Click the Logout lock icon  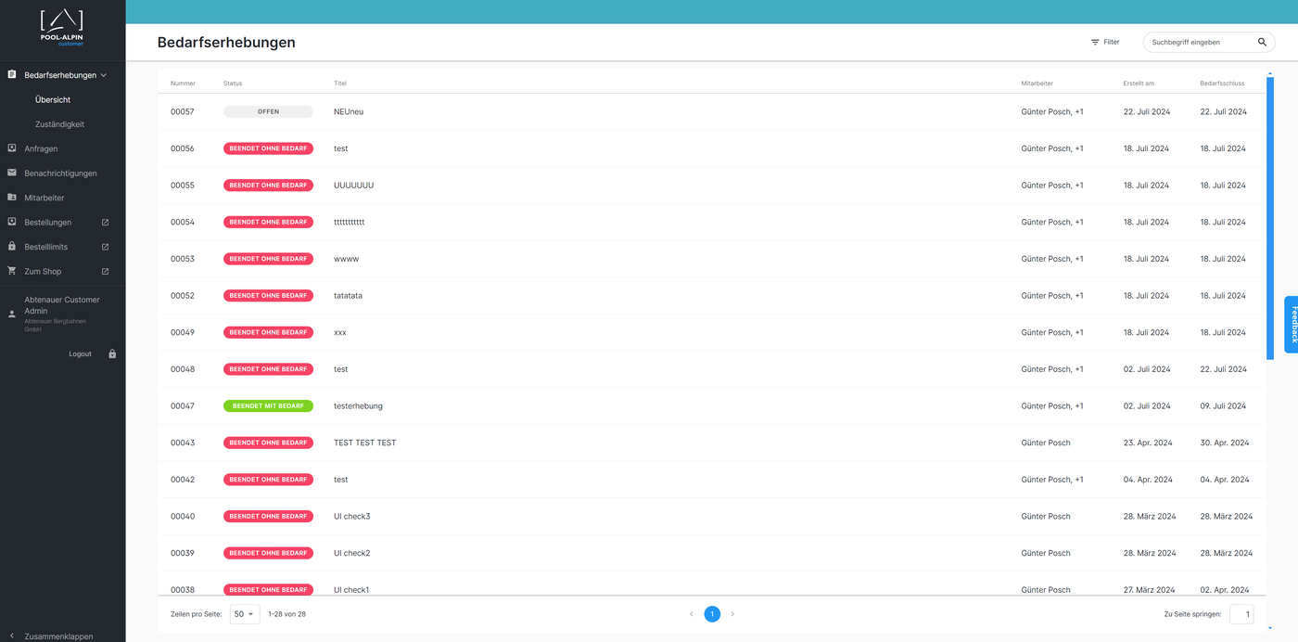(112, 354)
